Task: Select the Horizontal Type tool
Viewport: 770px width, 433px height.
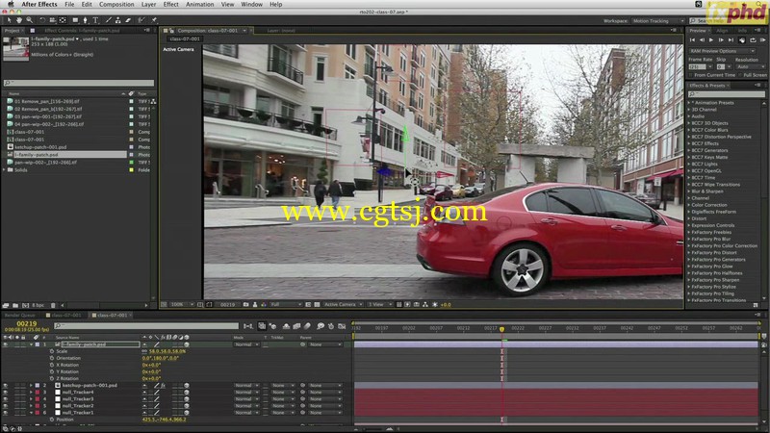Action: pyautogui.click(x=95, y=20)
